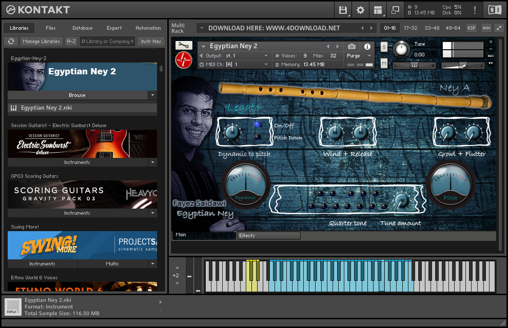Image resolution: width=508 pixels, height=328 pixels.
Task: Open the instrument info (i) icon
Action: click(x=367, y=46)
